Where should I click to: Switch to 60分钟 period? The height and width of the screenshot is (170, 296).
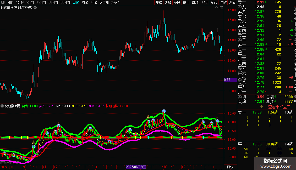tap(65, 2)
